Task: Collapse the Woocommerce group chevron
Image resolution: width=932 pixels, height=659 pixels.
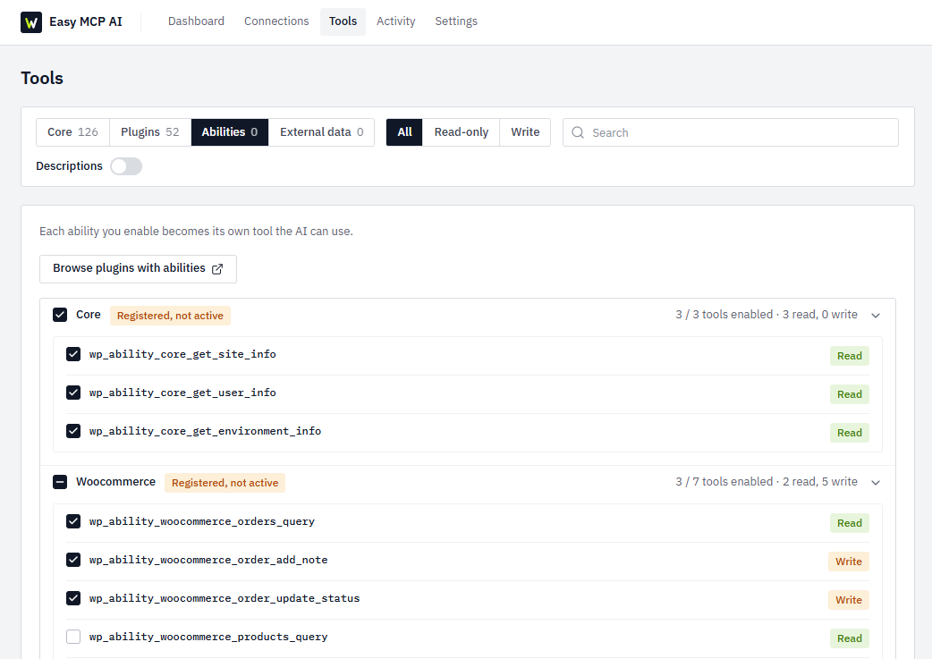Action: point(876,483)
